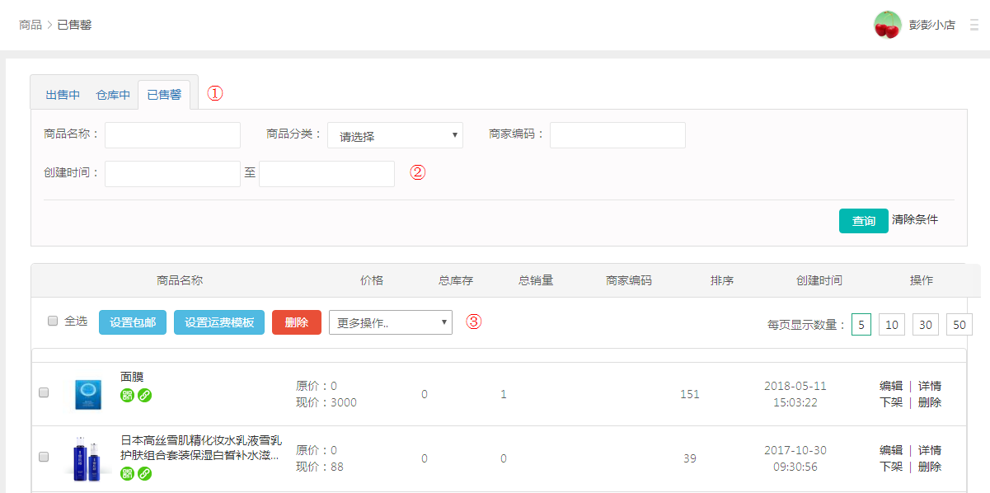
Task: Copy link icon for 日本高丝雪肌精 product
Action: 144,473
